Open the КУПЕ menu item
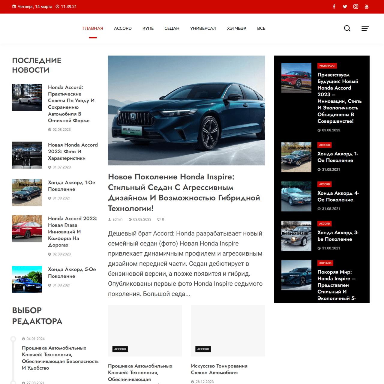The image size is (384, 384). [x=148, y=28]
